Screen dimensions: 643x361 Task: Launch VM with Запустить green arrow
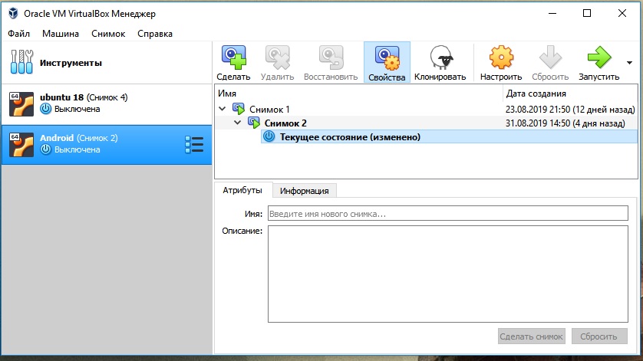(599, 57)
